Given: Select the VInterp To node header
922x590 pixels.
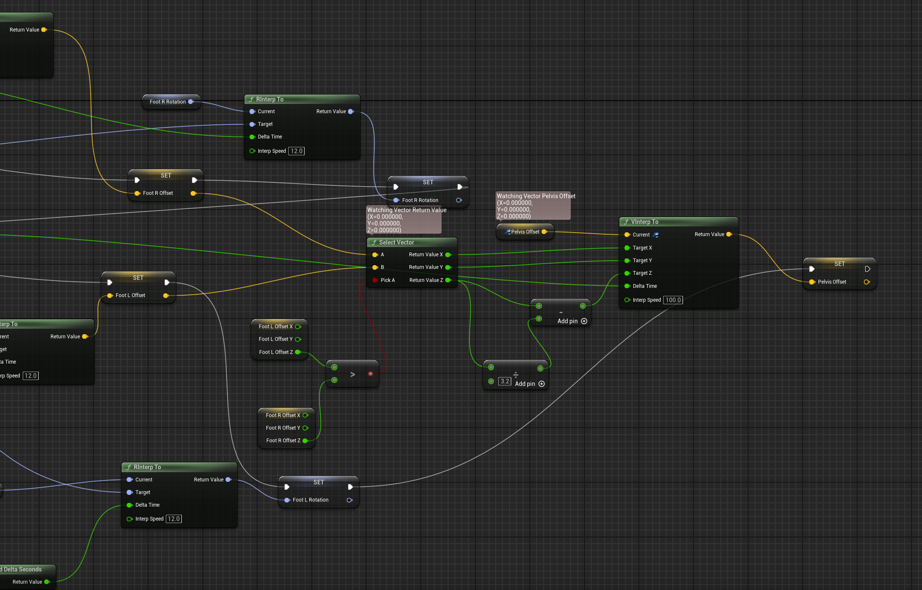Looking at the screenshot, I should (x=644, y=222).
